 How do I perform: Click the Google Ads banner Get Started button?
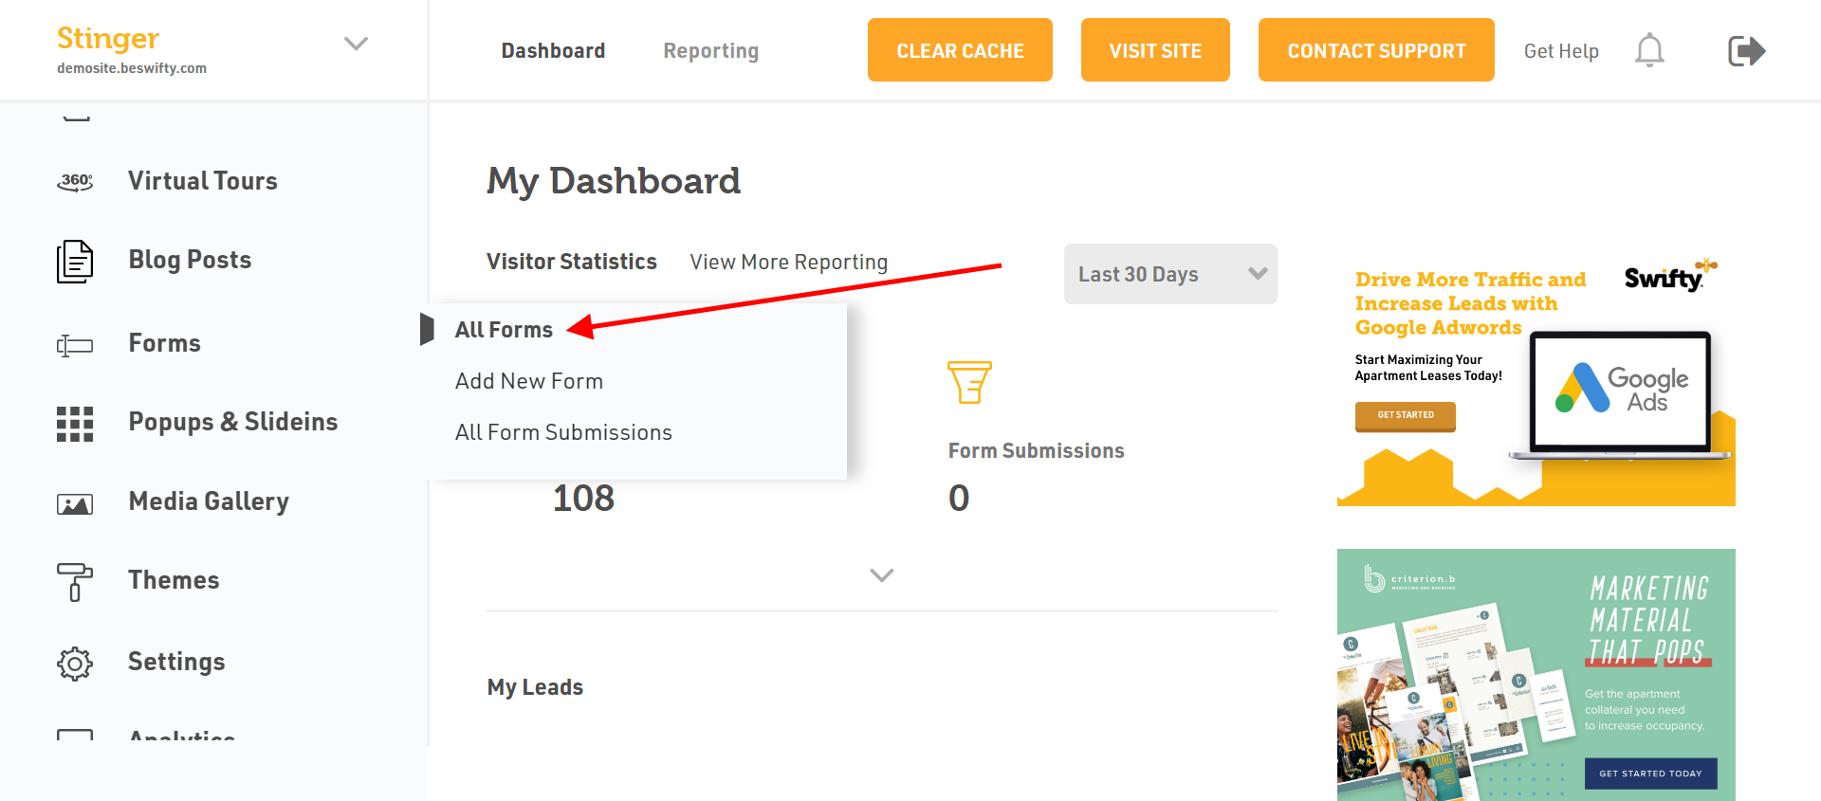pos(1406,415)
